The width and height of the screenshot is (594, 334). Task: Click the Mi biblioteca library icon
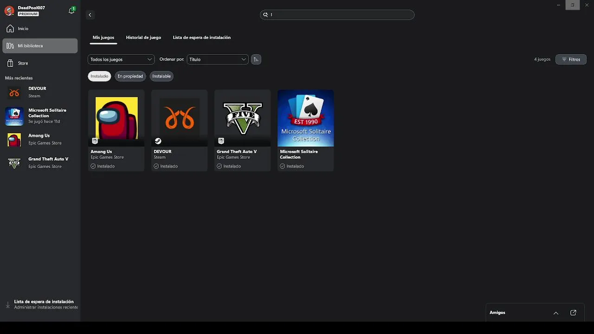click(x=10, y=46)
